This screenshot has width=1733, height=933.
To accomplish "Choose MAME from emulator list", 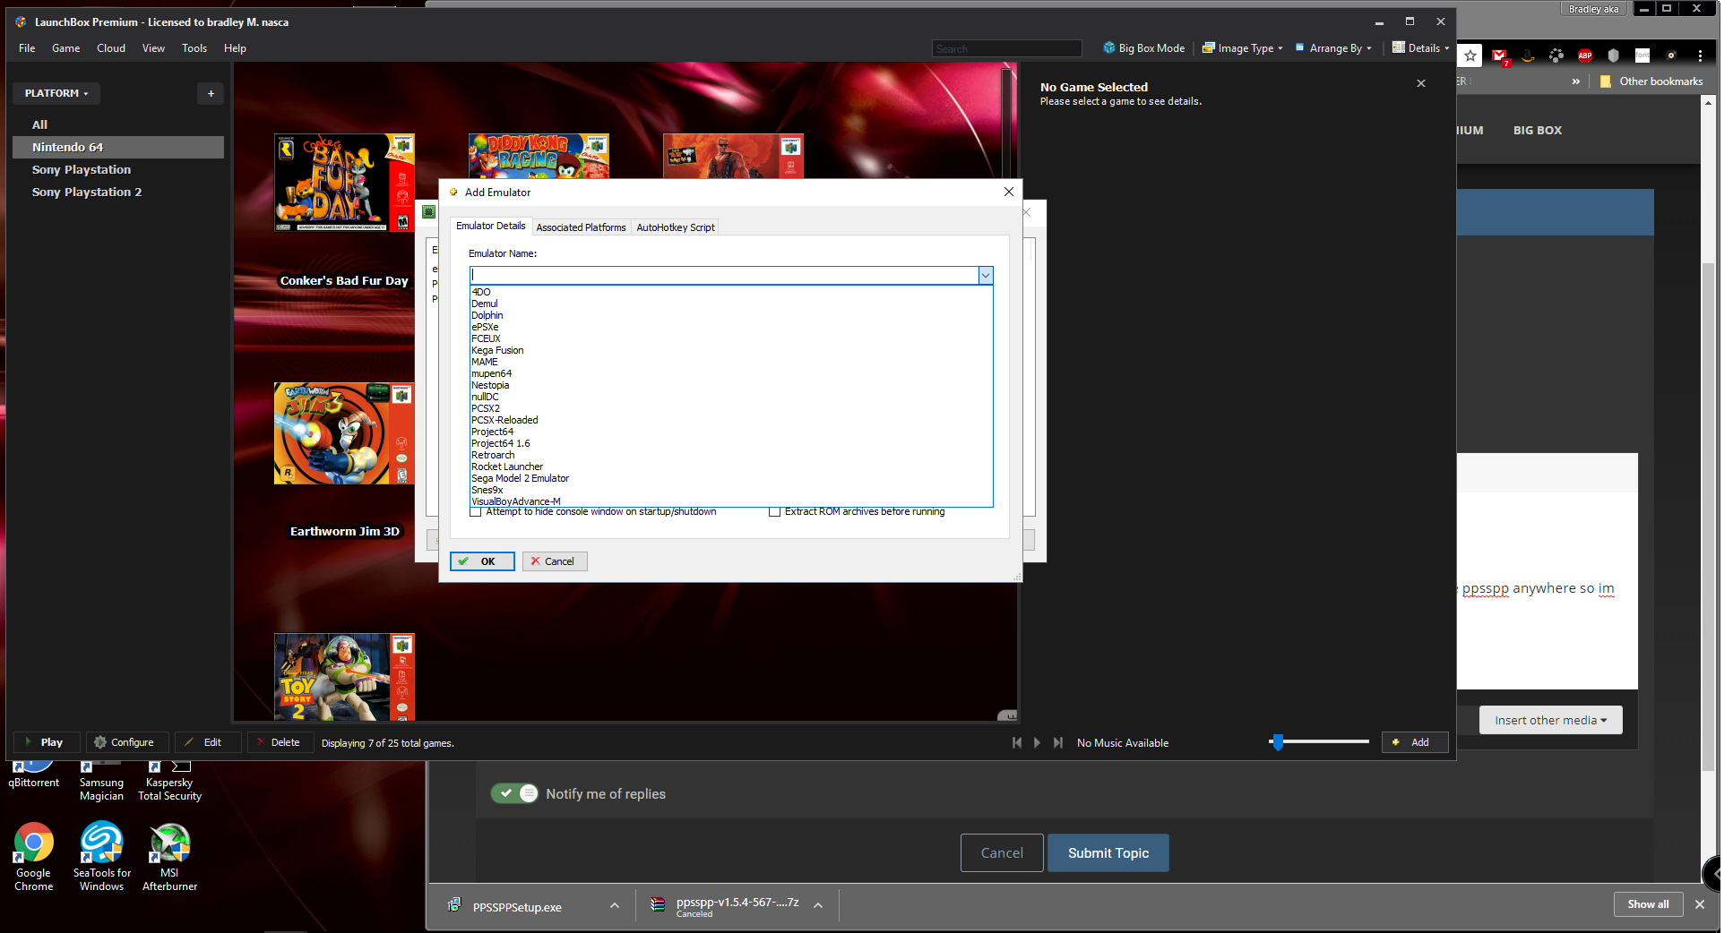I will [731, 362].
